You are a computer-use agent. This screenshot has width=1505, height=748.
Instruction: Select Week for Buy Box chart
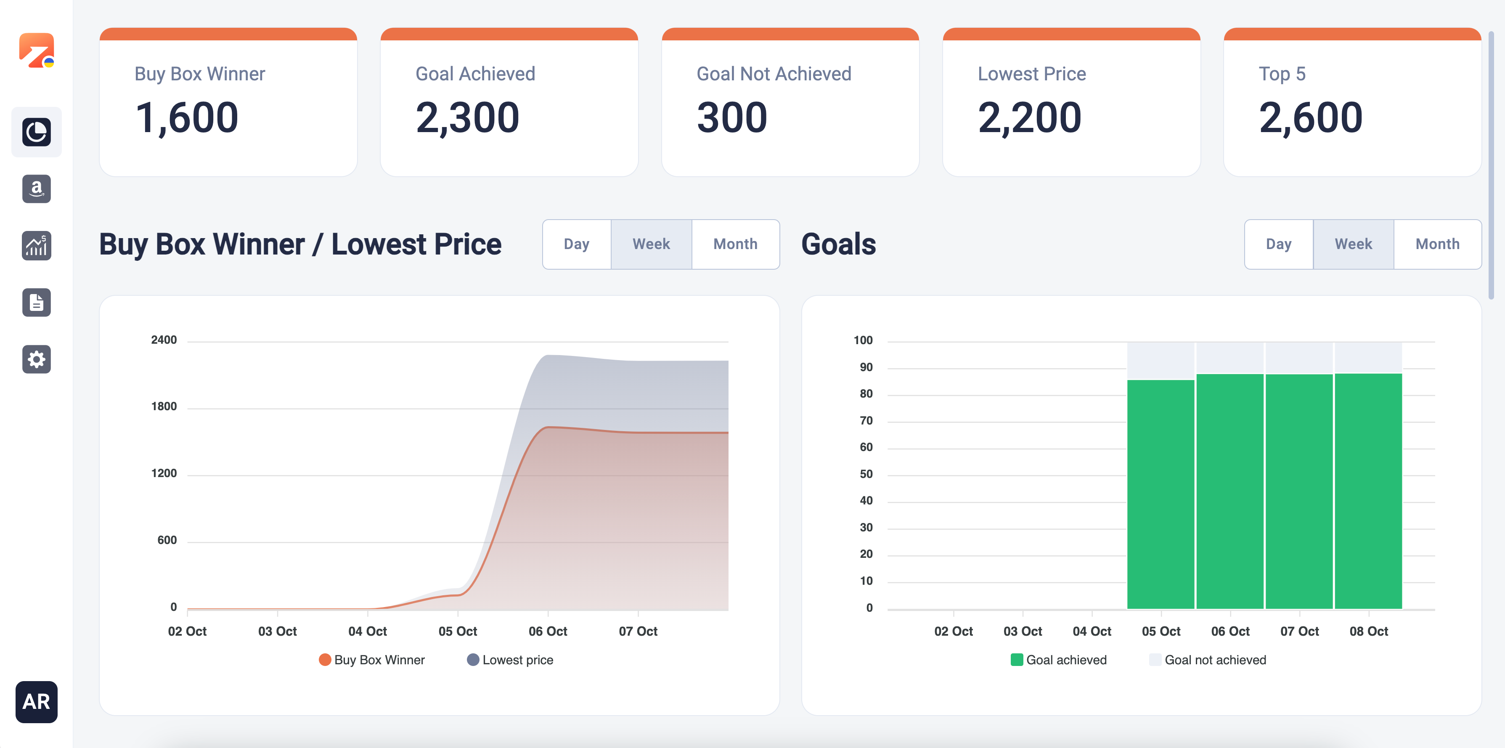click(651, 244)
